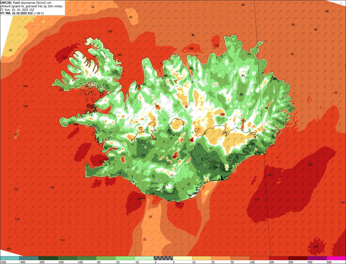Click the light teal -500 to -400 legend swatch
Viewport: 346px width, 264px height.
[x=10, y=258]
